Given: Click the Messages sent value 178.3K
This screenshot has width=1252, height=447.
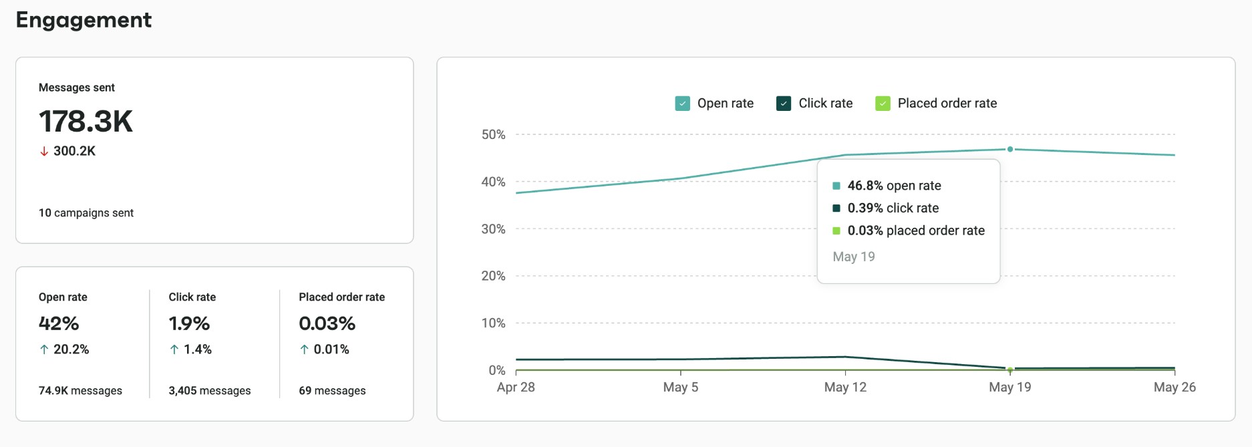Looking at the screenshot, I should click(86, 122).
